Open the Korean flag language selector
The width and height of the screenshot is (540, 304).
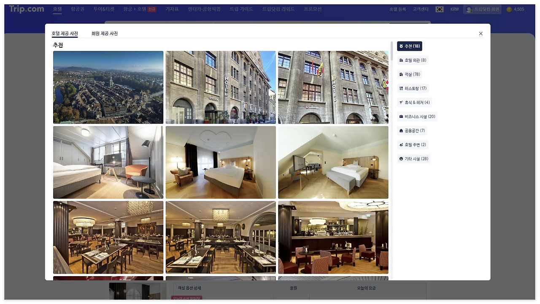(x=440, y=9)
